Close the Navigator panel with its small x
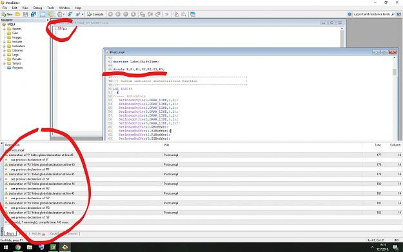 pyautogui.click(x=48, y=20)
